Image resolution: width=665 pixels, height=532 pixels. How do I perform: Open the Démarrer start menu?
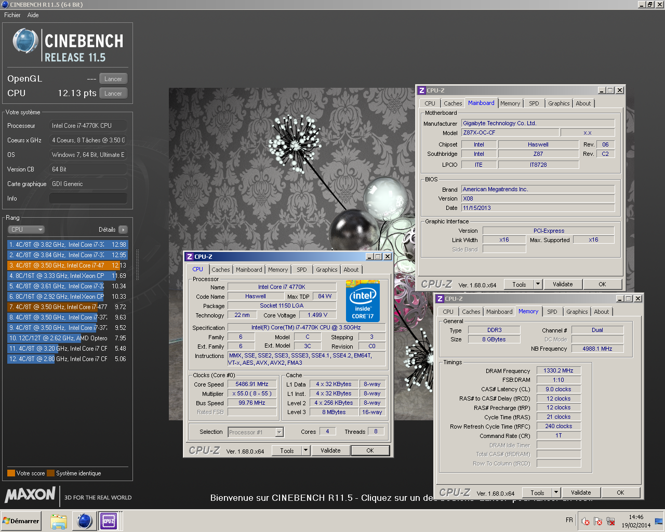click(x=21, y=521)
